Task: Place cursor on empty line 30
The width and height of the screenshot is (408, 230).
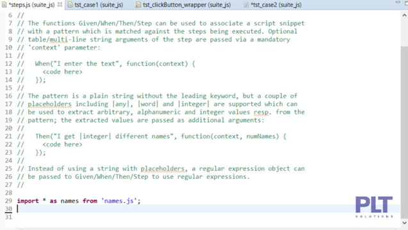Action: (208, 209)
